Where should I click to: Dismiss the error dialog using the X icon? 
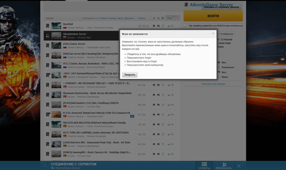coord(213,33)
